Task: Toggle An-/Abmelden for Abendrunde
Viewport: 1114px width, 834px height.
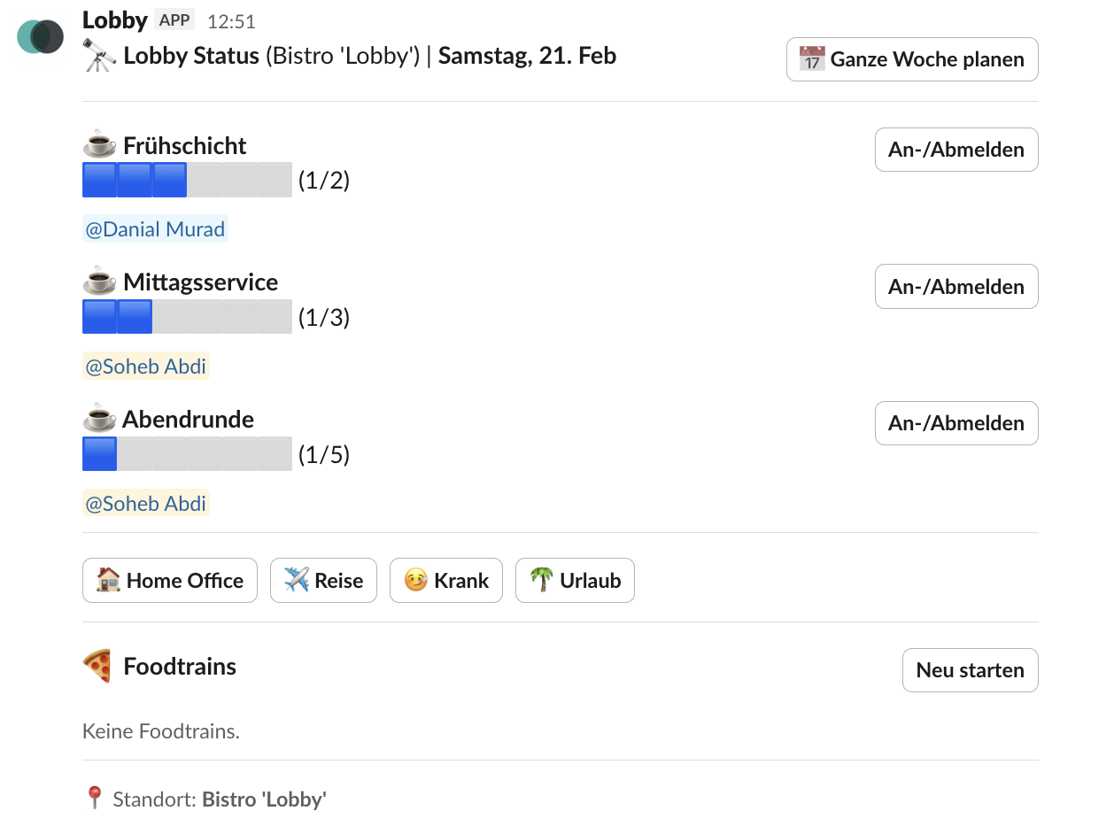Action: tap(956, 423)
